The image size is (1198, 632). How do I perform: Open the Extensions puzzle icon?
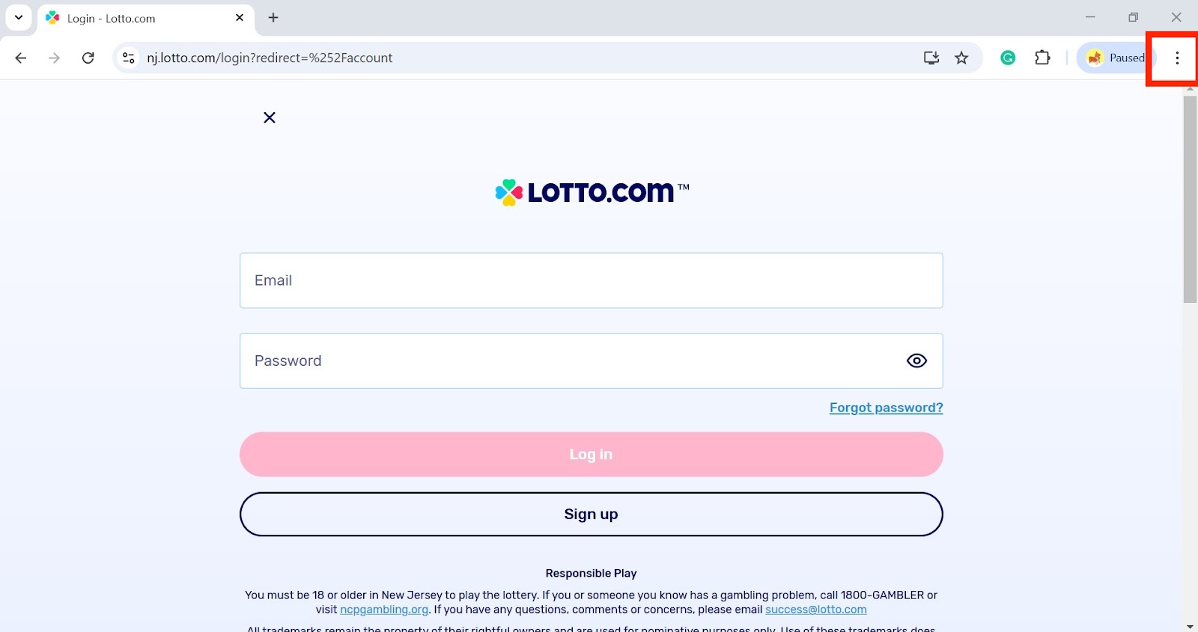click(1042, 58)
